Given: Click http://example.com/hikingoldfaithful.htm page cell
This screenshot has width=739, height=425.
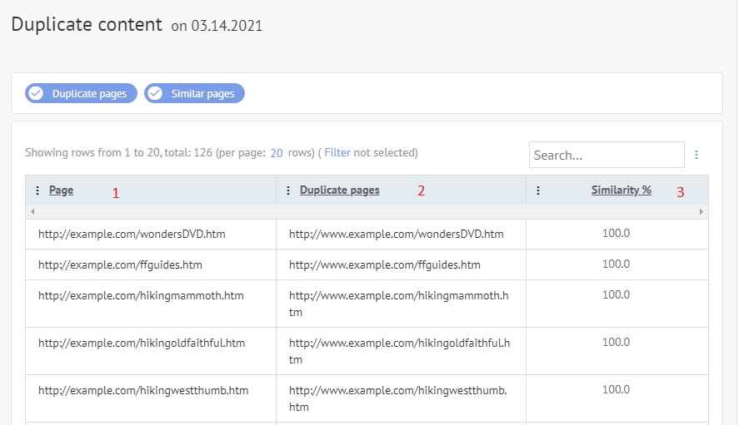Looking at the screenshot, I should coord(142,343).
